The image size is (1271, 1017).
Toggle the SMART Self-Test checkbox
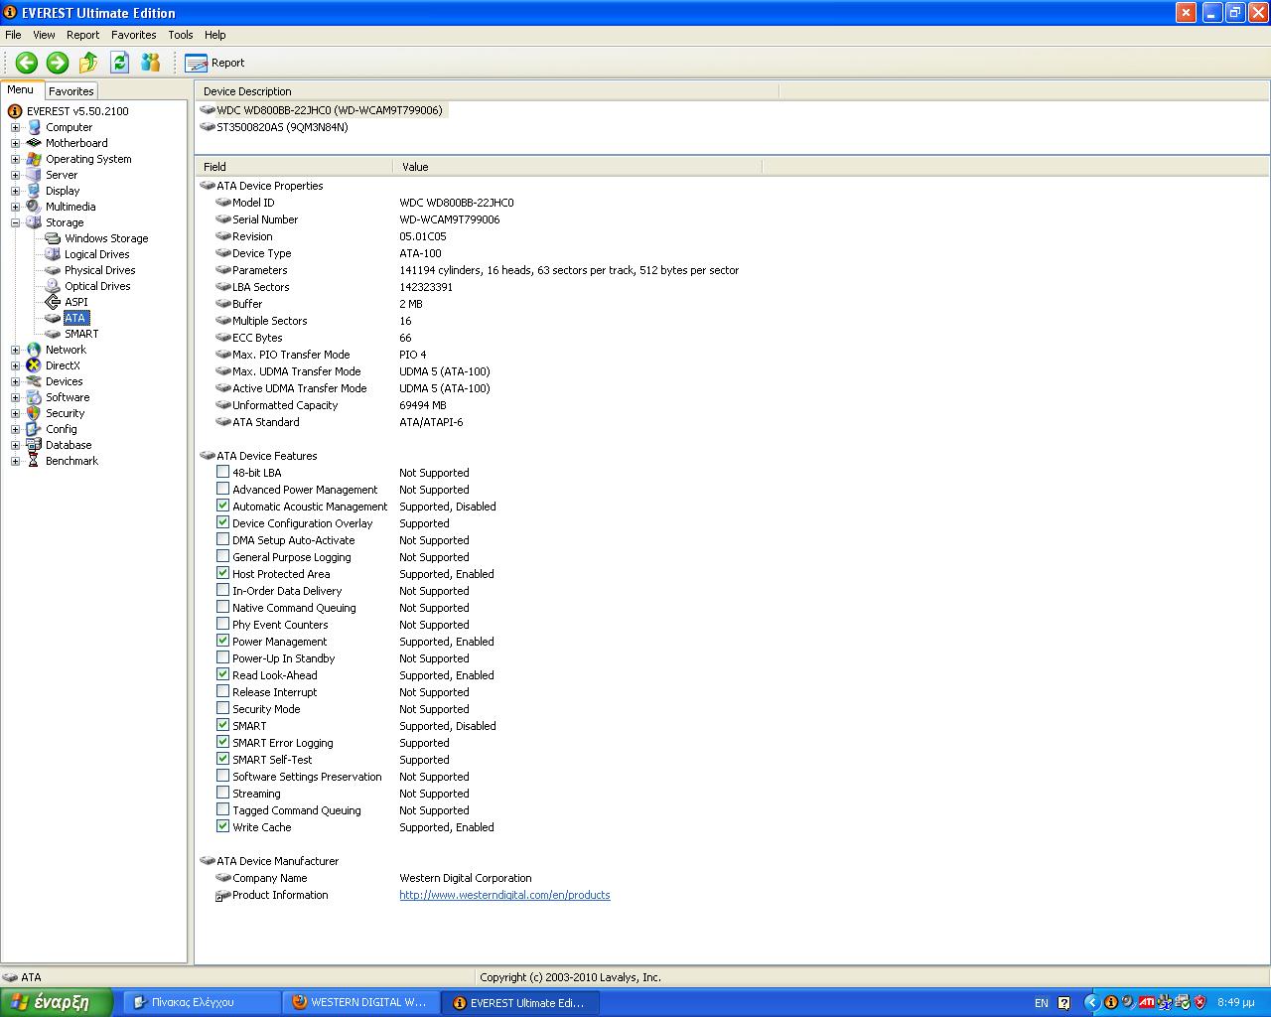click(x=223, y=760)
